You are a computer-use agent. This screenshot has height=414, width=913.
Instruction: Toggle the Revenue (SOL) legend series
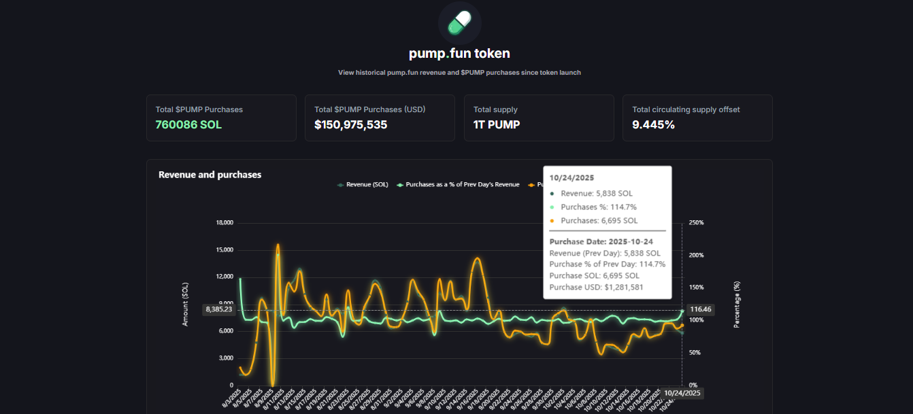(363, 184)
